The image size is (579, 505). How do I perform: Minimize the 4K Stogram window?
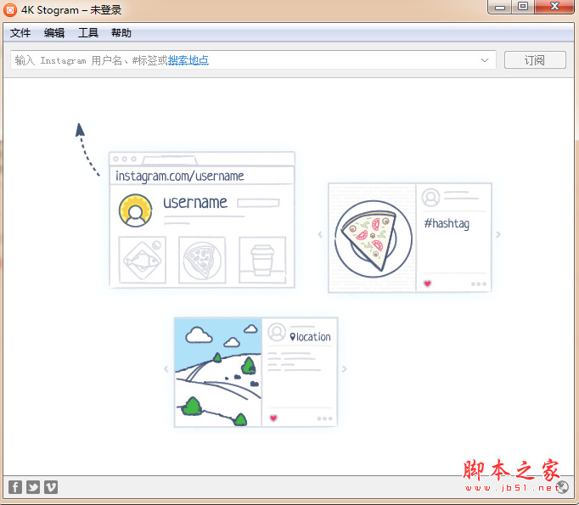coord(499,7)
